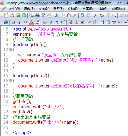Apply Italic HTML tag
128x136 pixels.
click(20, 22)
